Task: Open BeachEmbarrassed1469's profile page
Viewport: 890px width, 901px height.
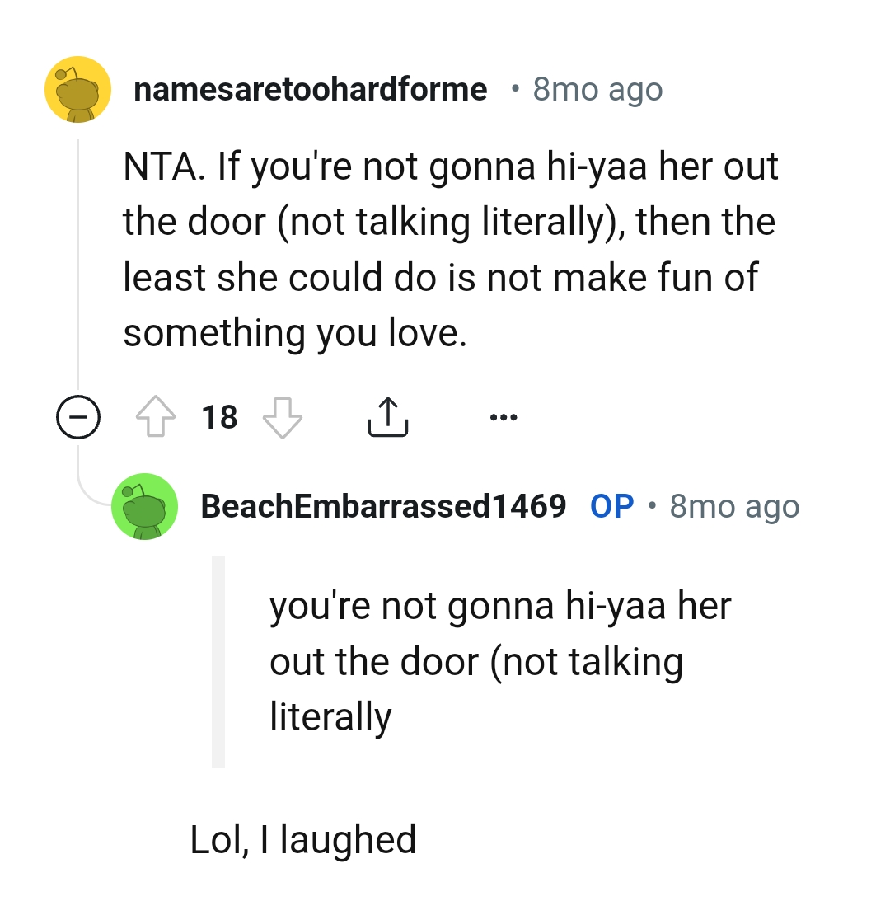Action: coord(384,506)
